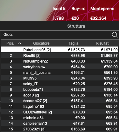Select the fragolino163 row
Viewport: 119px width, 132px height.
59,106
